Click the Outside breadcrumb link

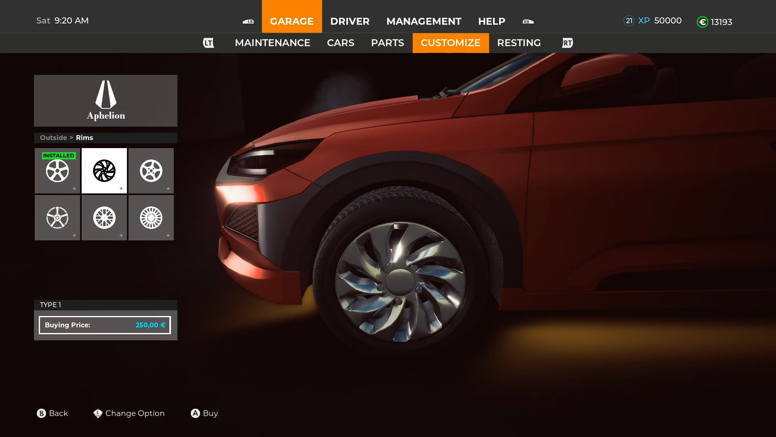point(53,138)
